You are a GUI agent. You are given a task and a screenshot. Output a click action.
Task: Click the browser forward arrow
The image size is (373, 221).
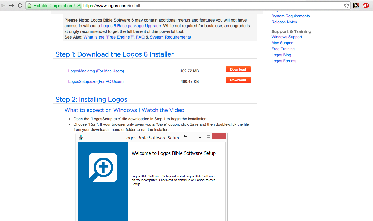[11, 5]
